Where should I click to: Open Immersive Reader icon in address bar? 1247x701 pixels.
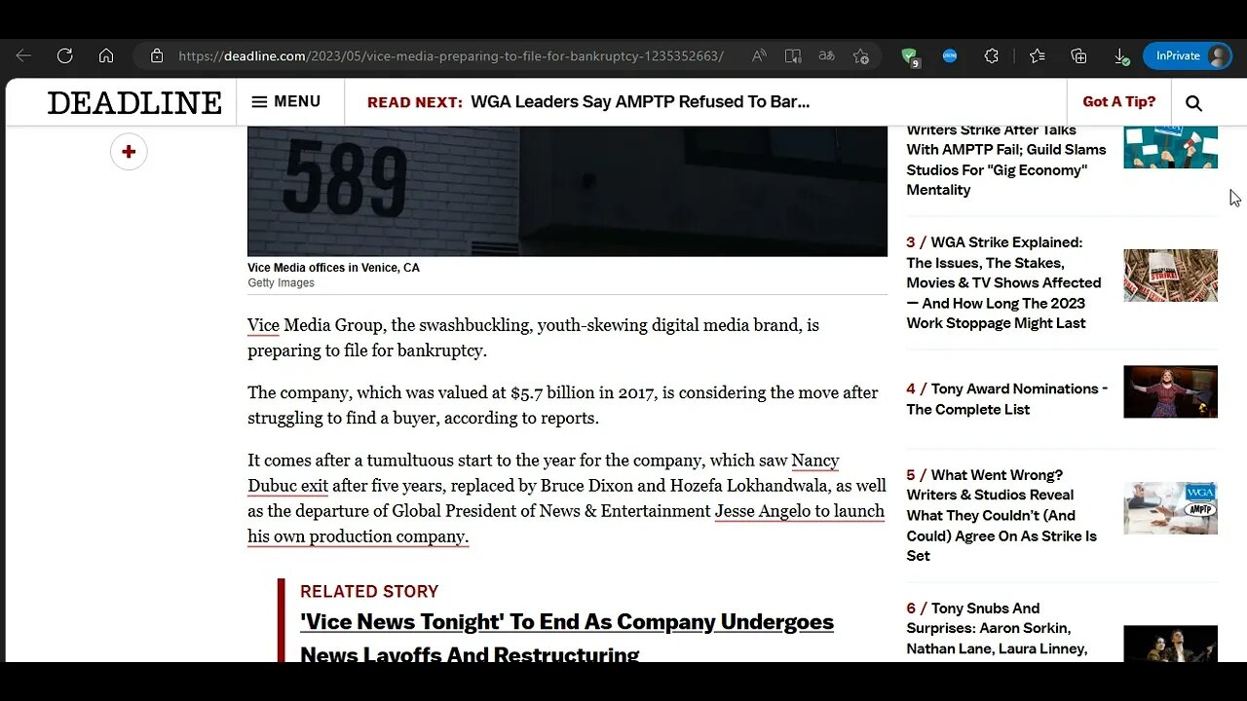tap(793, 55)
